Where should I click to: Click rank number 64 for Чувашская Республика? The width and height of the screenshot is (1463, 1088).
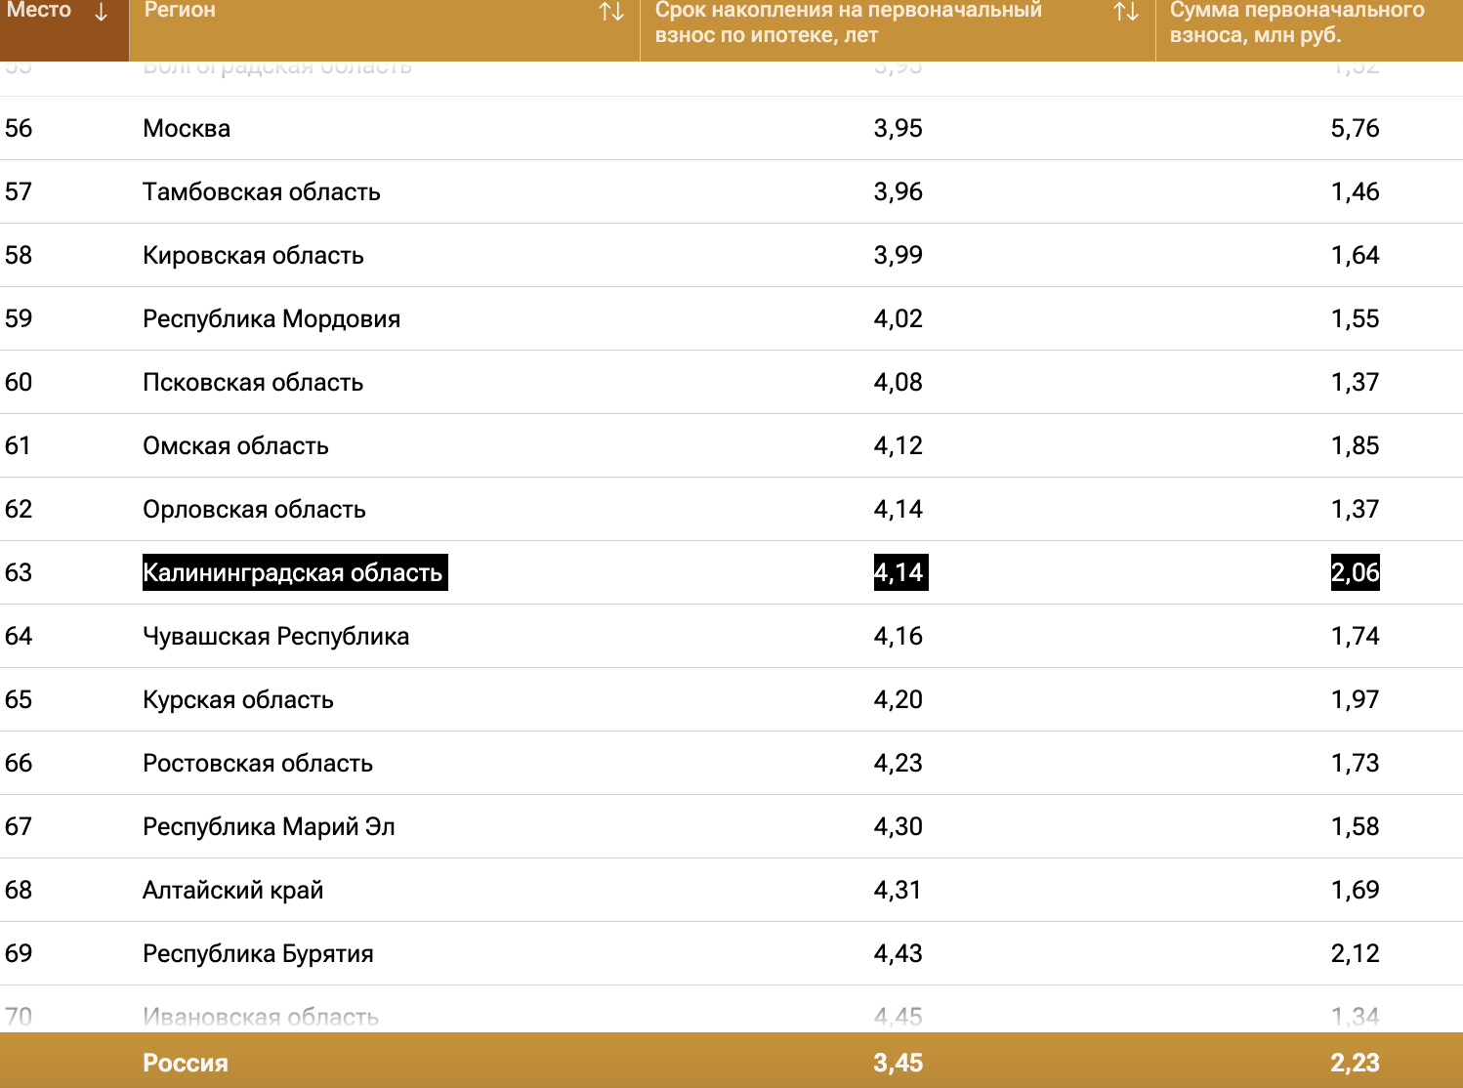tap(19, 636)
